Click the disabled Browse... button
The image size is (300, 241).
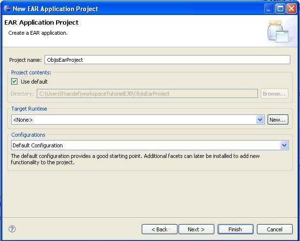(274, 94)
